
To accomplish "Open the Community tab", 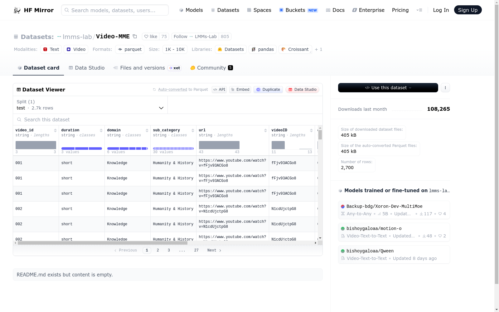I will coord(212,68).
